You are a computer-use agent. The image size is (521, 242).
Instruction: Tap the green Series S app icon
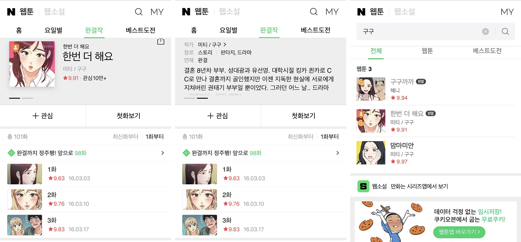pyautogui.click(x=363, y=186)
